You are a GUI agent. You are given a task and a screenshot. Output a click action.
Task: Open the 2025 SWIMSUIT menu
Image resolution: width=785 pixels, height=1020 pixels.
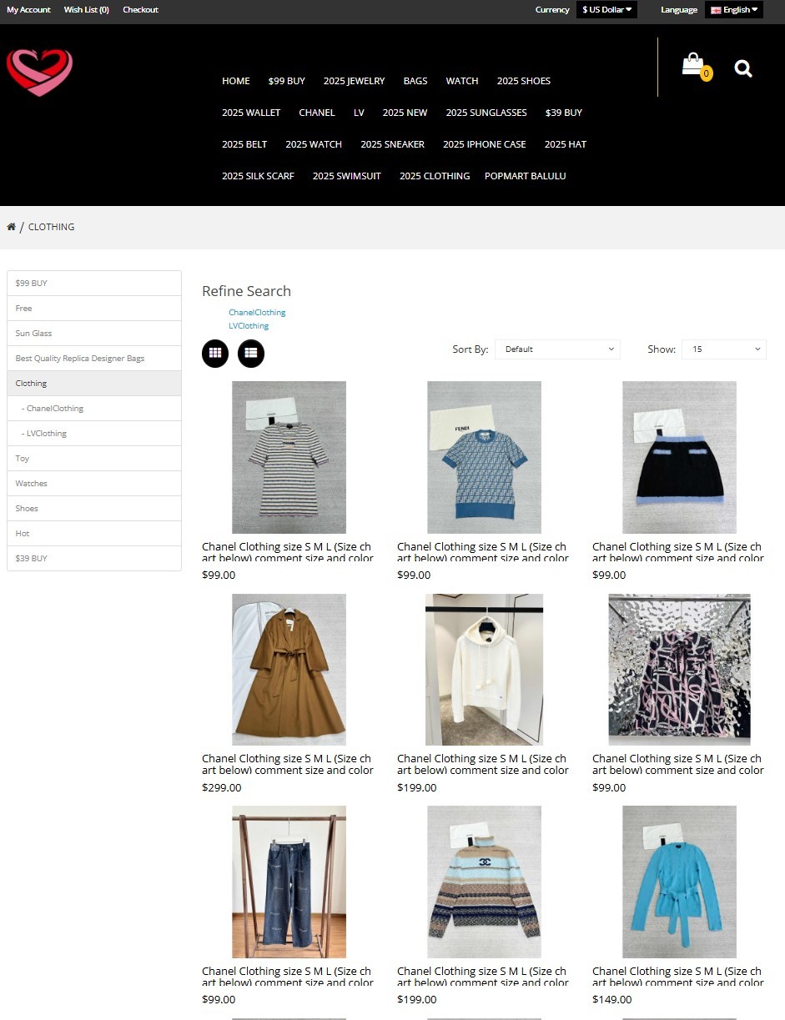(347, 176)
